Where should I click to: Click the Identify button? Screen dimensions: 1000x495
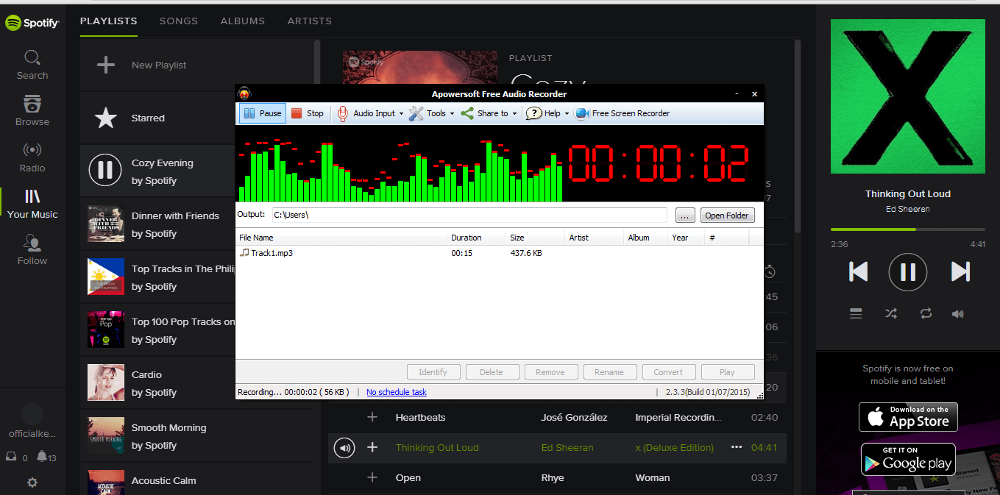point(433,372)
